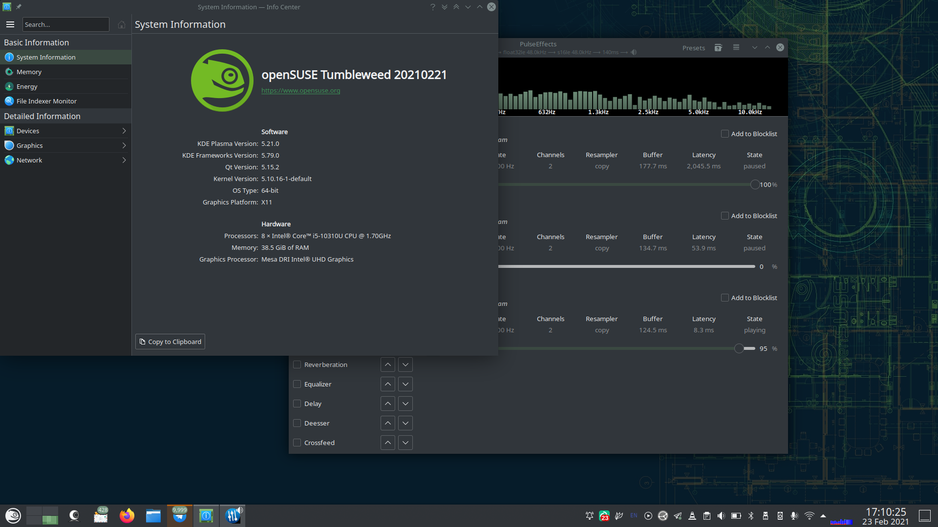The height and width of the screenshot is (527, 938).
Task: Move Delay down in effect order
Action: point(405,404)
